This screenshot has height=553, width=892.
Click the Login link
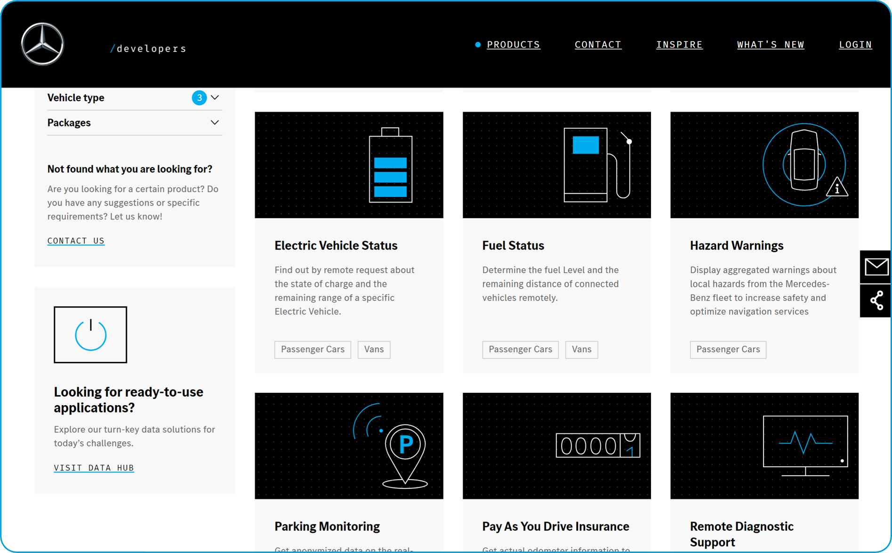pyautogui.click(x=855, y=45)
